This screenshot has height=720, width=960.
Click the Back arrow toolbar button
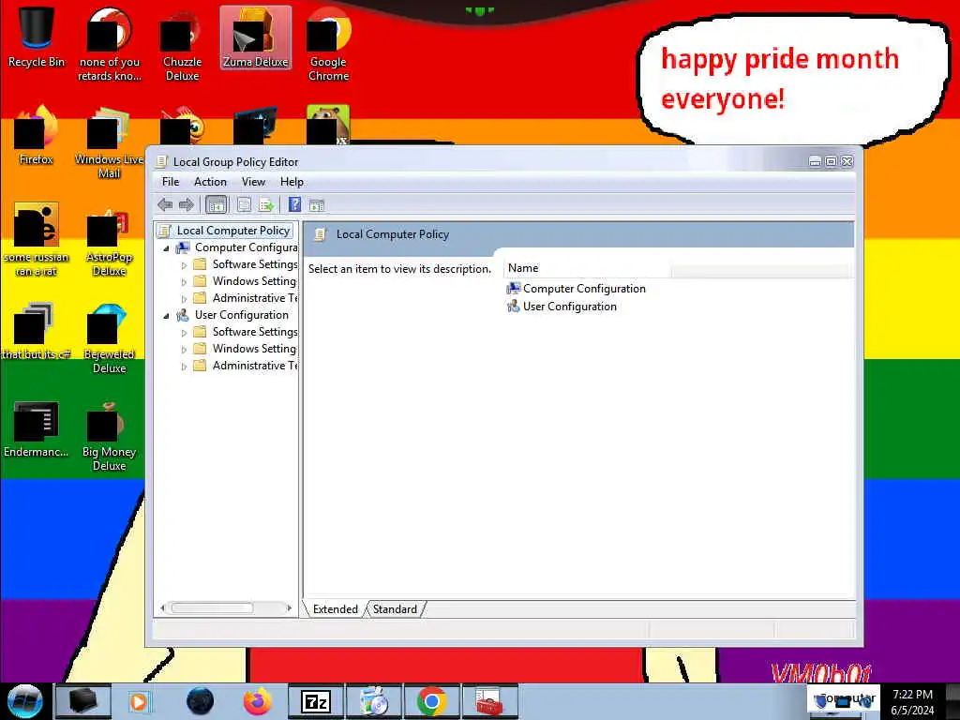coord(164,204)
